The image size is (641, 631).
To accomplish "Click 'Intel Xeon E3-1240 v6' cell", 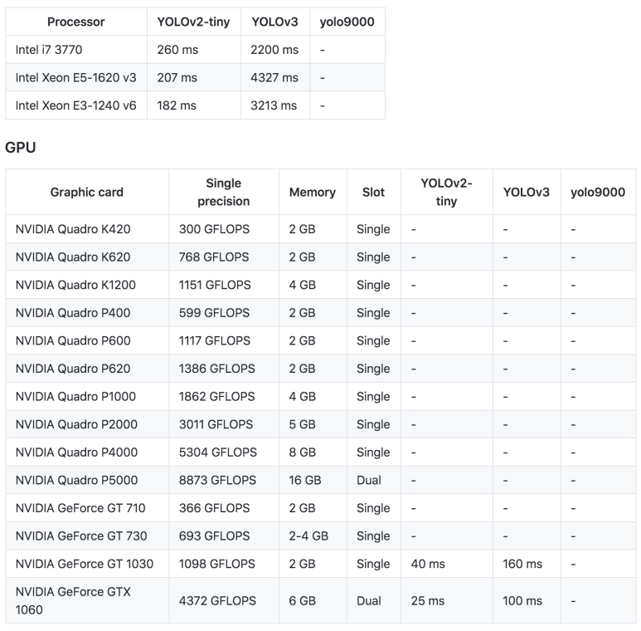I will (x=76, y=105).
